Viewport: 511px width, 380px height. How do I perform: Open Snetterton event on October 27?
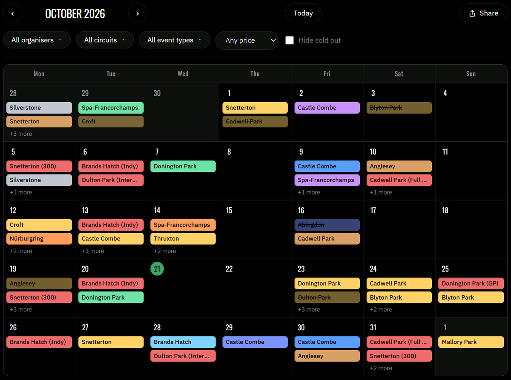[111, 342]
